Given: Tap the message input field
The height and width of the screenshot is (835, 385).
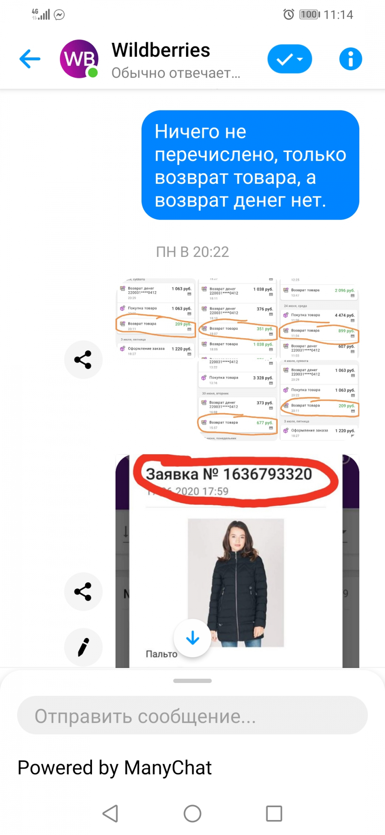Looking at the screenshot, I should point(192,716).
